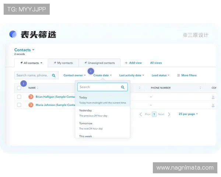This screenshot has height=177, width=221.
Task: Choose Yesterday in the date filter list
Action: (x=102, y=113)
